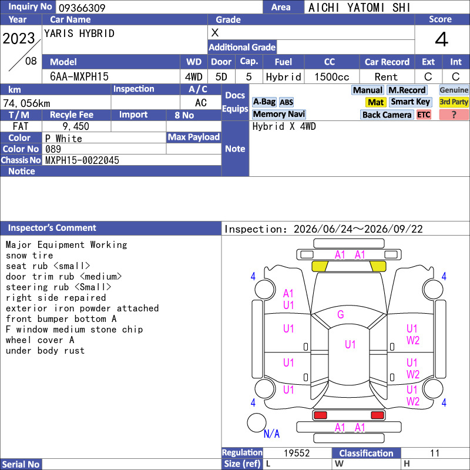This screenshot has height=470, width=470.
Task: Click the Max Payload label
Action: (194, 137)
